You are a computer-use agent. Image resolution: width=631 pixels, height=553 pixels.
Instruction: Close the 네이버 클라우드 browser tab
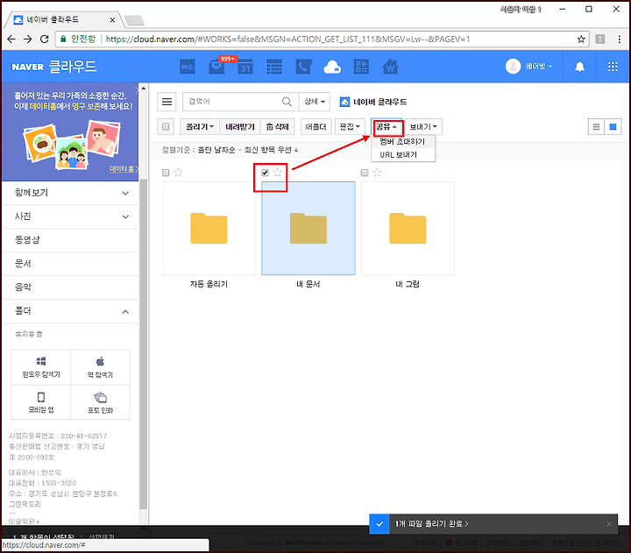pos(112,20)
